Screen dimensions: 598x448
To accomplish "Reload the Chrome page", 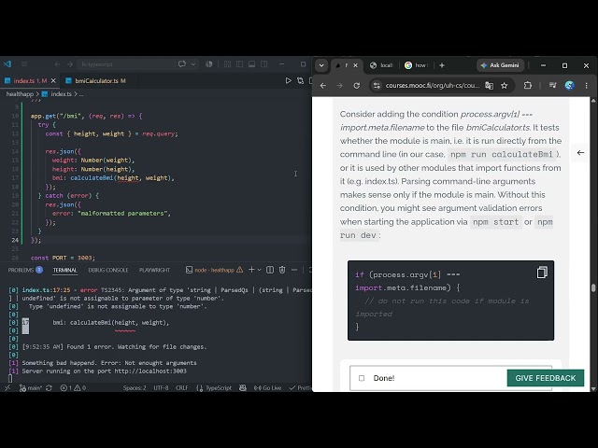I will point(357,86).
